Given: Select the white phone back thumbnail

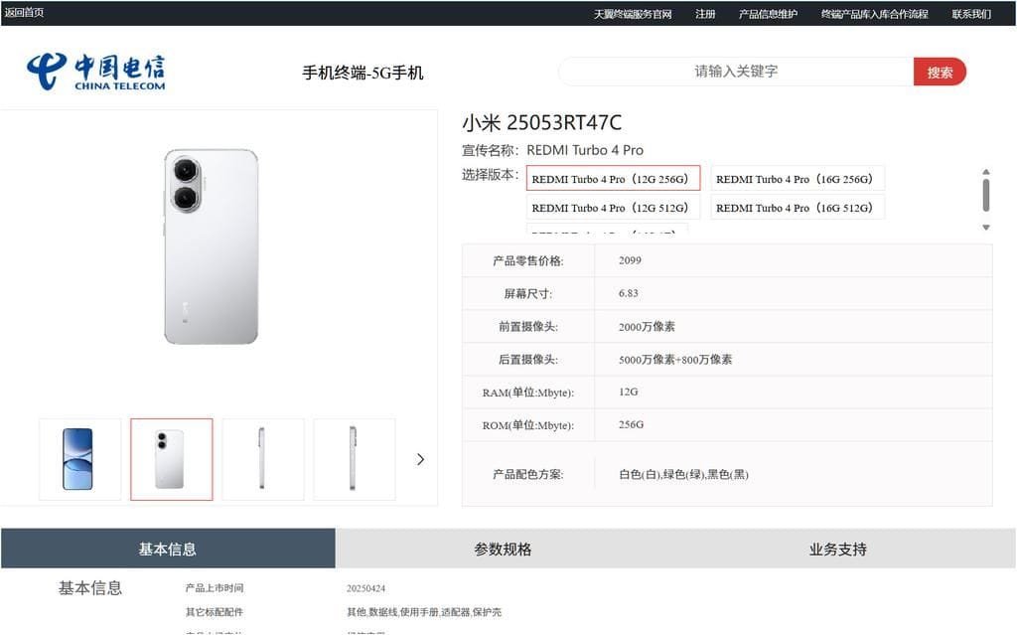Looking at the screenshot, I should pos(171,459).
